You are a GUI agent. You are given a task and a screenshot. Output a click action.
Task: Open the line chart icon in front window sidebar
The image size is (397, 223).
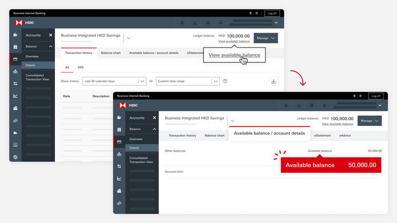pyautogui.click(x=119, y=178)
